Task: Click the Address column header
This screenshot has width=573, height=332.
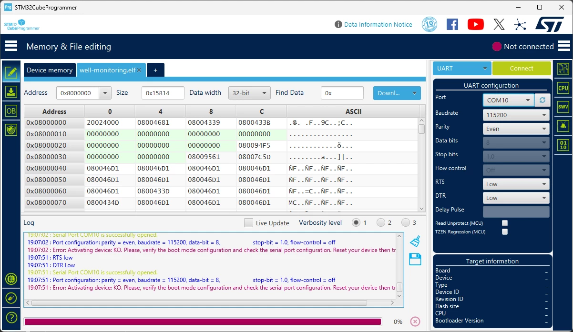Action: (54, 111)
